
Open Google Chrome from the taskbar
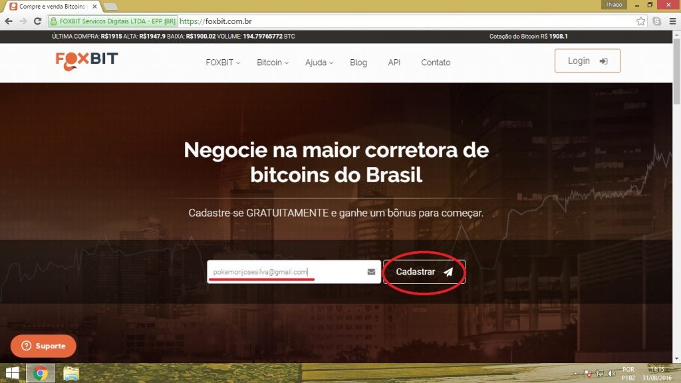click(x=41, y=373)
